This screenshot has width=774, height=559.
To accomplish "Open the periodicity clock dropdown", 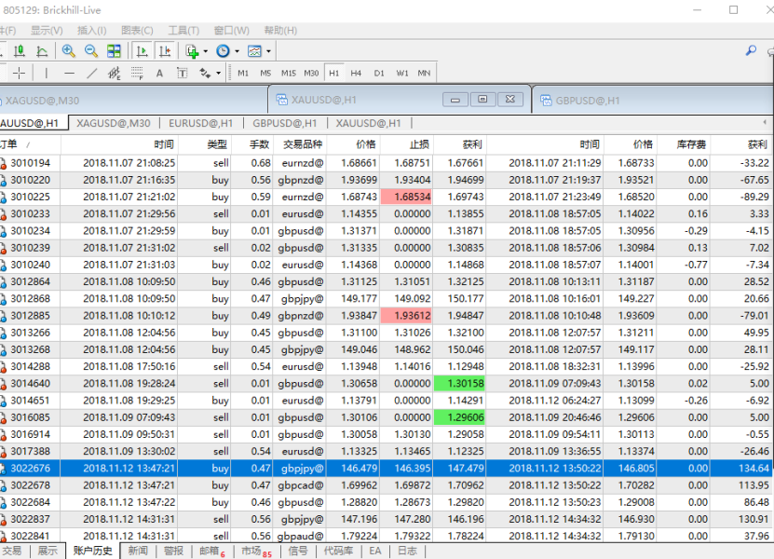I will pyautogui.click(x=237, y=51).
